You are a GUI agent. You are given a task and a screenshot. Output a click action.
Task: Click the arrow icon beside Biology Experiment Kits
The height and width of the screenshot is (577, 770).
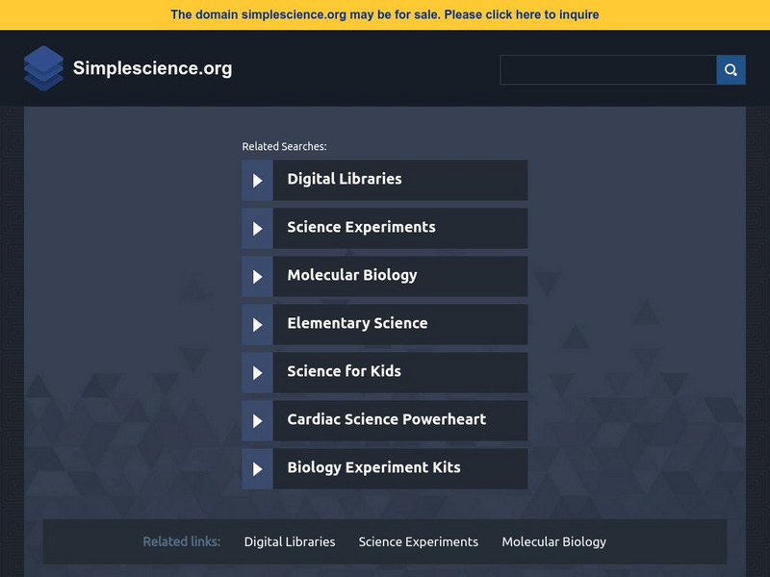point(257,469)
